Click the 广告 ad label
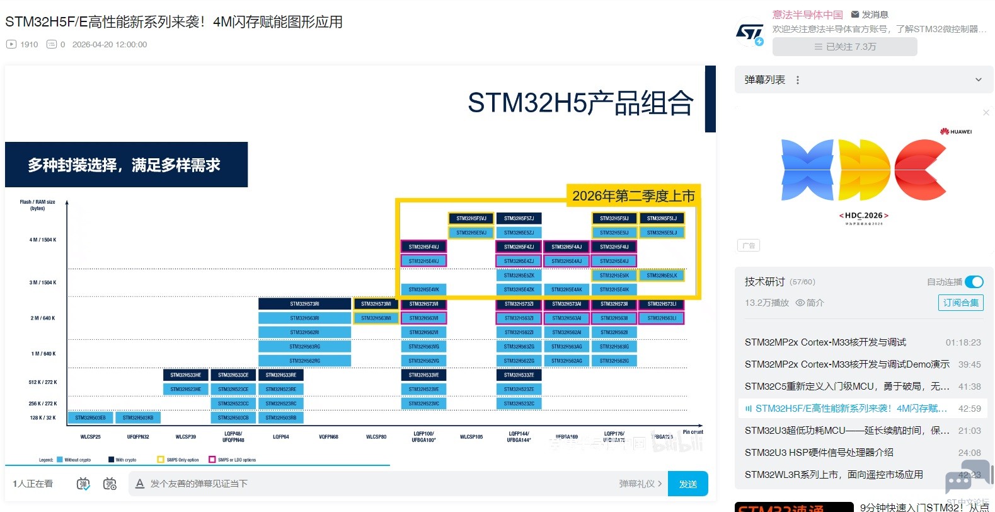This screenshot has width=995, height=512. (749, 245)
